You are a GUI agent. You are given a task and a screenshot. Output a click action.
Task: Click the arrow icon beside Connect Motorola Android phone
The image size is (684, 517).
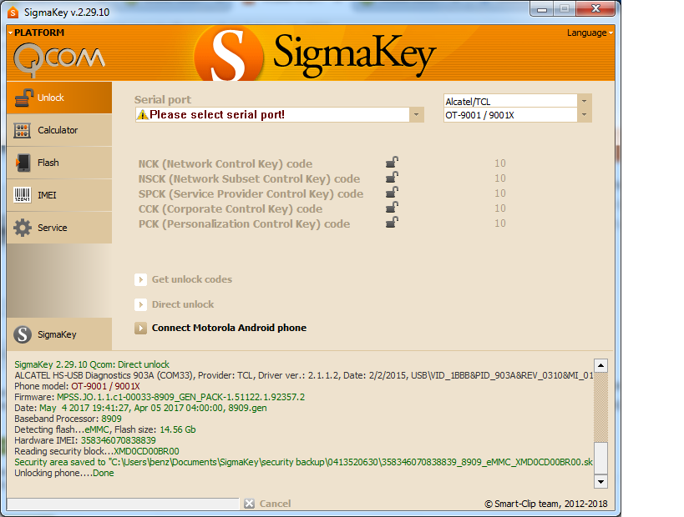(x=140, y=328)
